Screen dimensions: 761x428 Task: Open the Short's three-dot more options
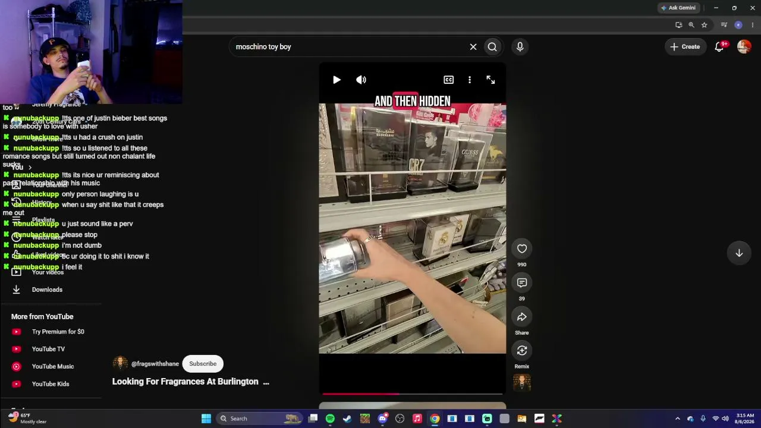(470, 80)
